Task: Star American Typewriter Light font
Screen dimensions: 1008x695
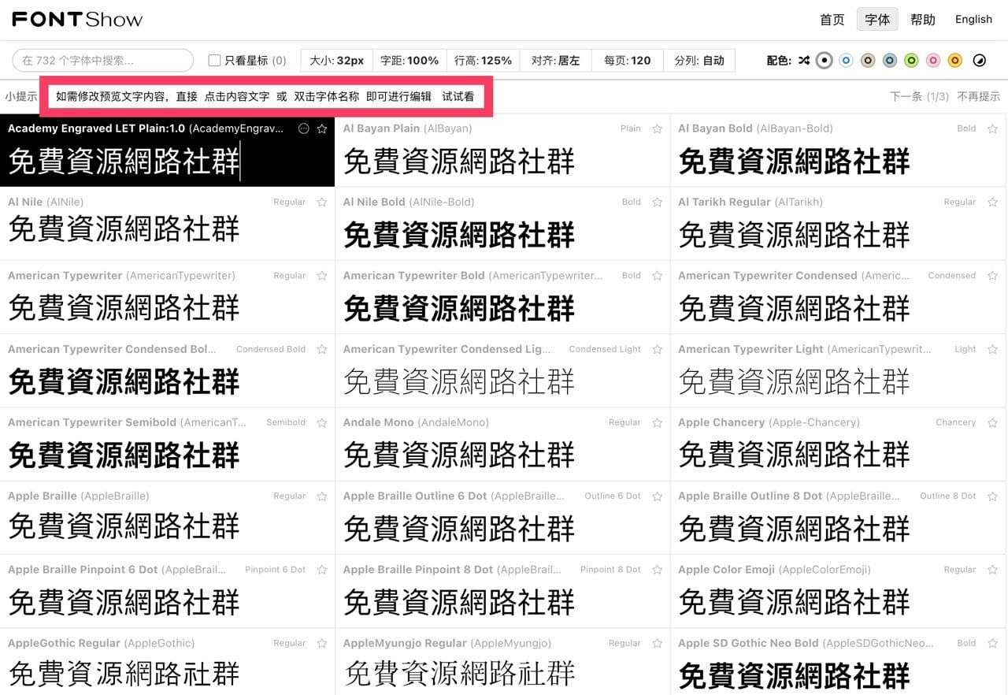Action: [992, 349]
